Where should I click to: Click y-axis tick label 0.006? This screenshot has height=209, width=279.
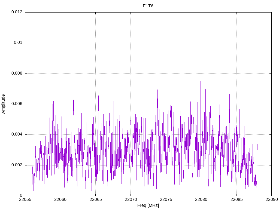pyautogui.click(x=17, y=104)
